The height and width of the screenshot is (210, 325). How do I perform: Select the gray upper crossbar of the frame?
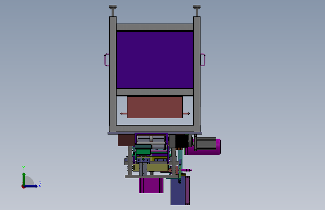(x=155, y=27)
